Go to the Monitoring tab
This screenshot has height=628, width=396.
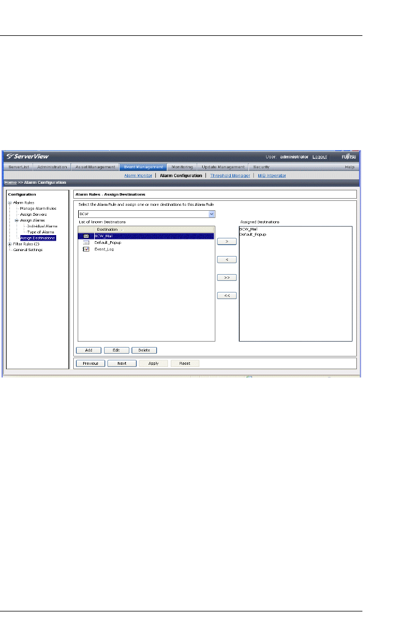182,167
